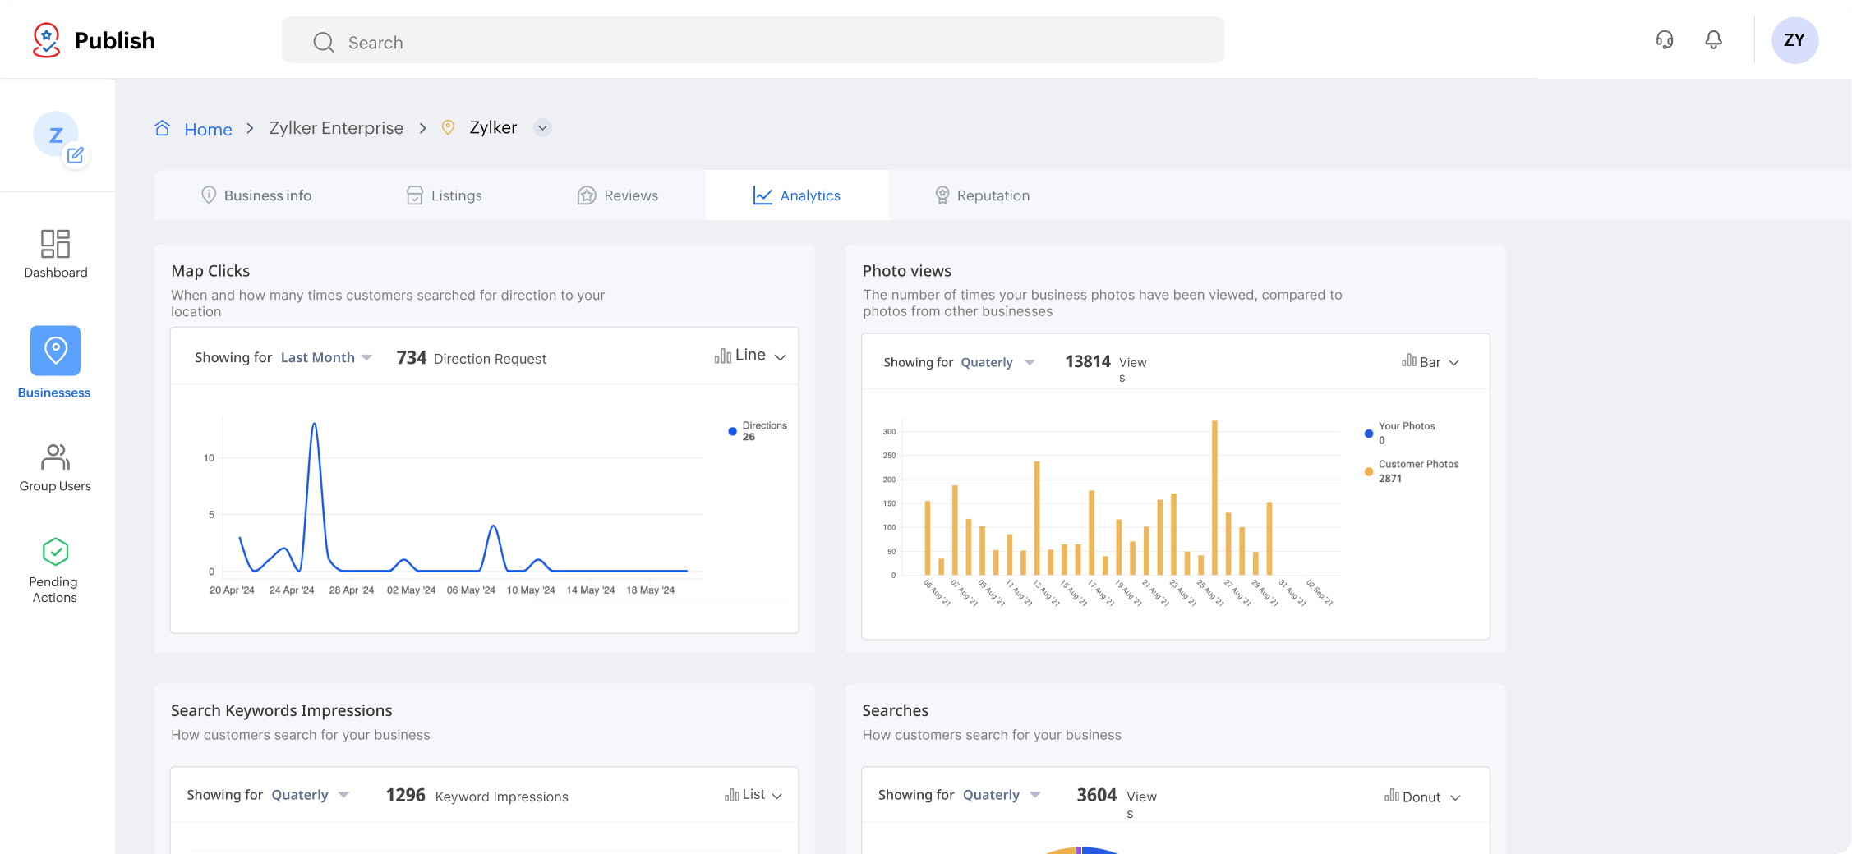The width and height of the screenshot is (1852, 854).
Task: Switch to the Reviews tab
Action: coord(618,195)
